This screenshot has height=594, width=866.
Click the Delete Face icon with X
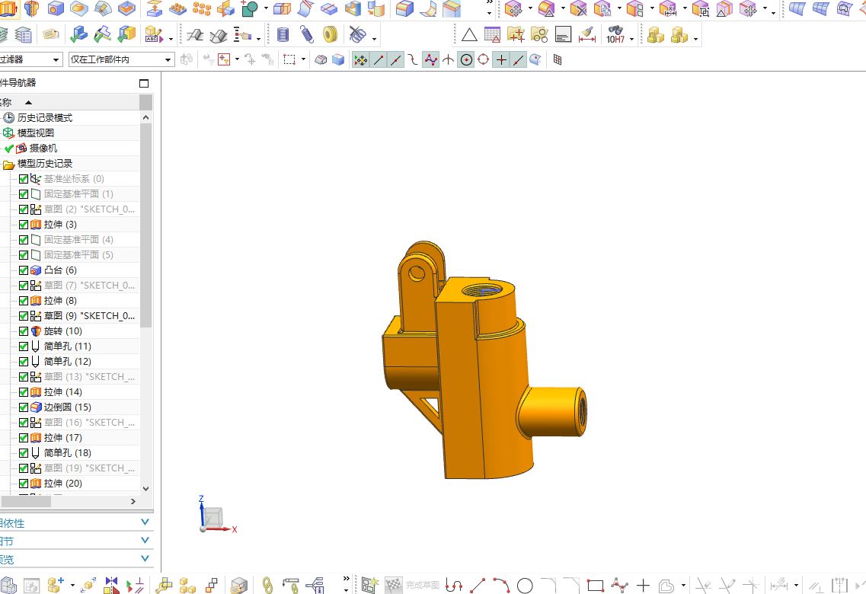pos(578,9)
